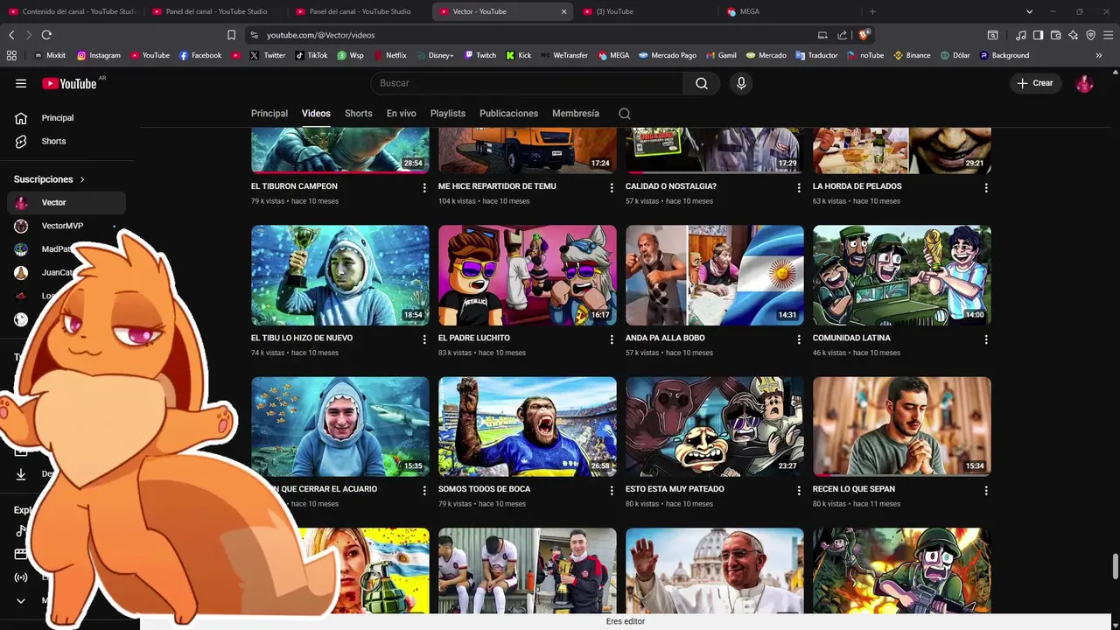Viewport: 1120px width, 630px height.
Task: Open options for LA HORDA DE PELADOS
Action: coord(986,188)
